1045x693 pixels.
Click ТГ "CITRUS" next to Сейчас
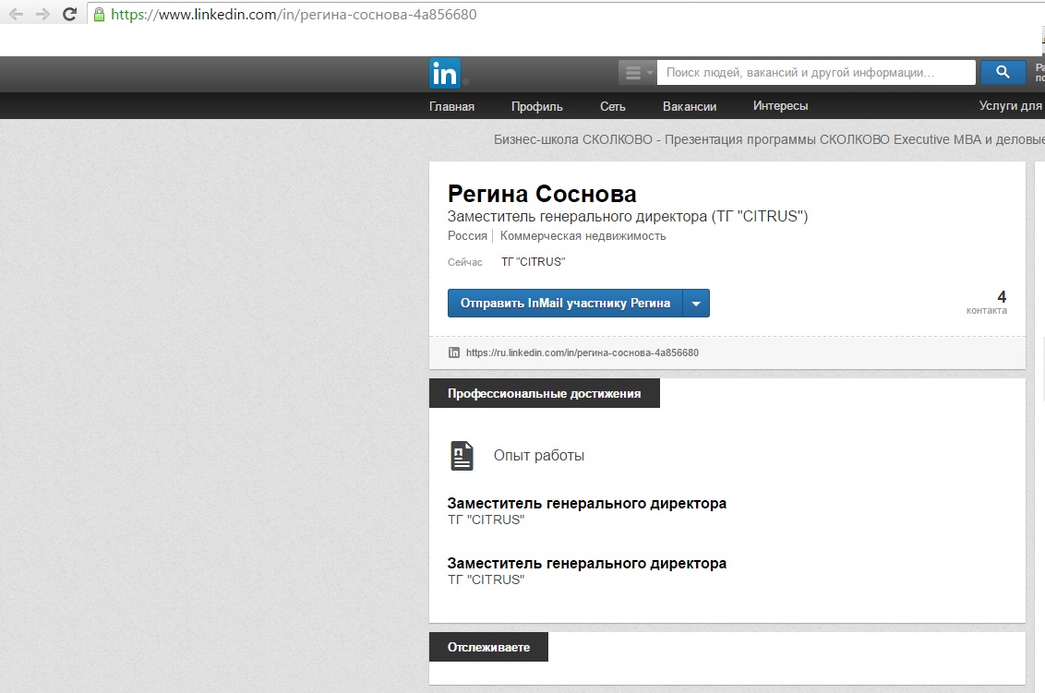534,262
